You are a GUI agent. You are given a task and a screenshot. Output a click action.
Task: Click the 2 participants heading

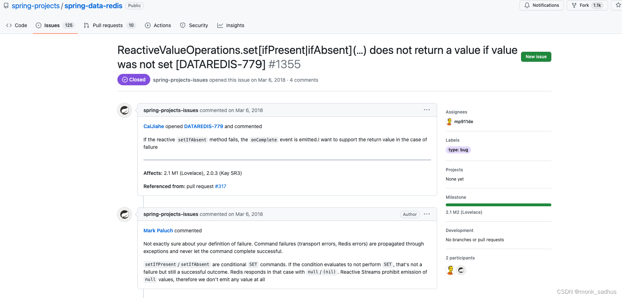click(460, 258)
